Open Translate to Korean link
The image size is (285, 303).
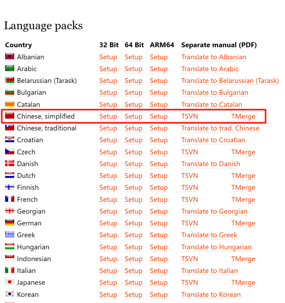pos(211,295)
